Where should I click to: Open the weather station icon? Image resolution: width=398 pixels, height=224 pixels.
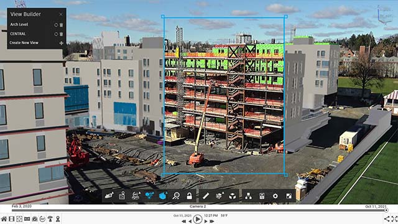(50, 219)
